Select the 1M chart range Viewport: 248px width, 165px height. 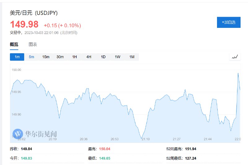(x=132, y=57)
